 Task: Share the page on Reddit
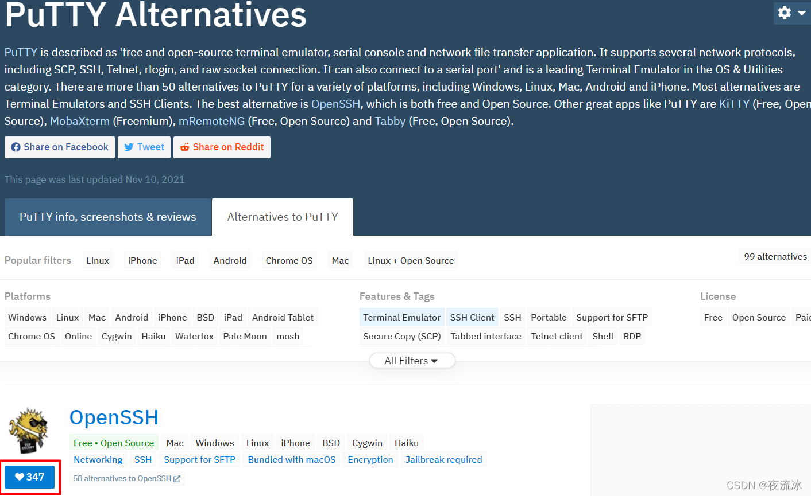pos(222,147)
